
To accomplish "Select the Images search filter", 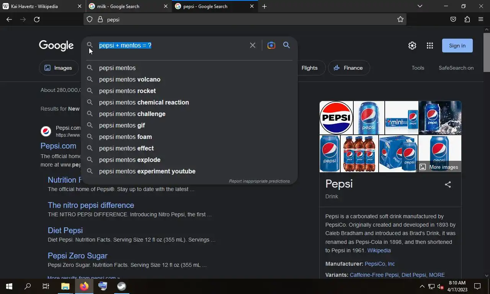I will pos(59,68).
